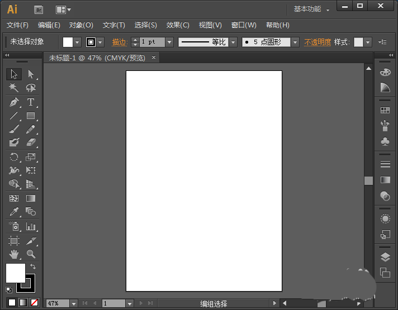Select the Type tool

click(x=31, y=102)
